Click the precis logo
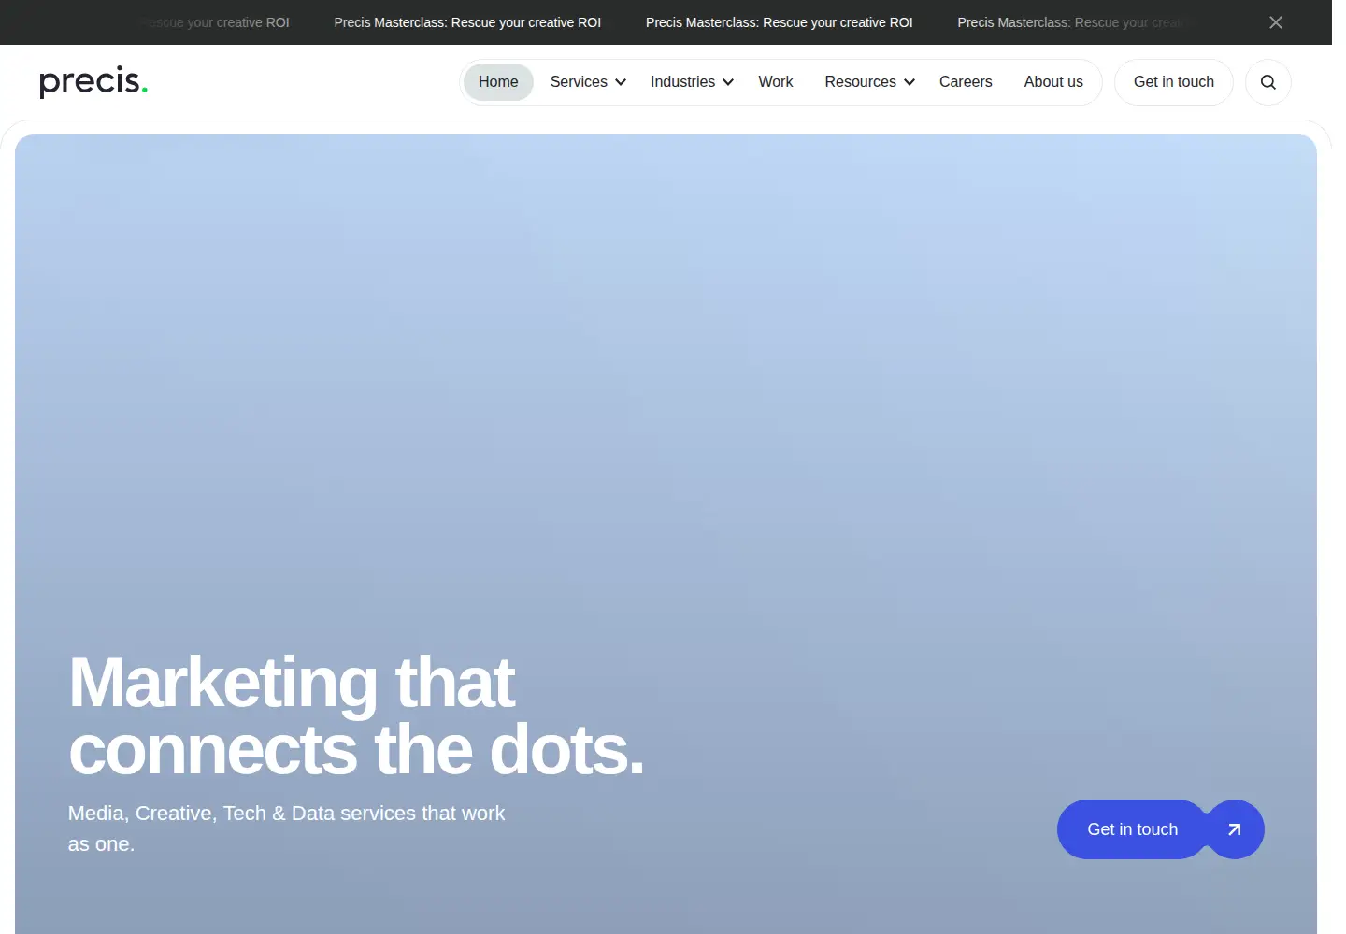This screenshot has height=934, width=1346. click(x=93, y=82)
